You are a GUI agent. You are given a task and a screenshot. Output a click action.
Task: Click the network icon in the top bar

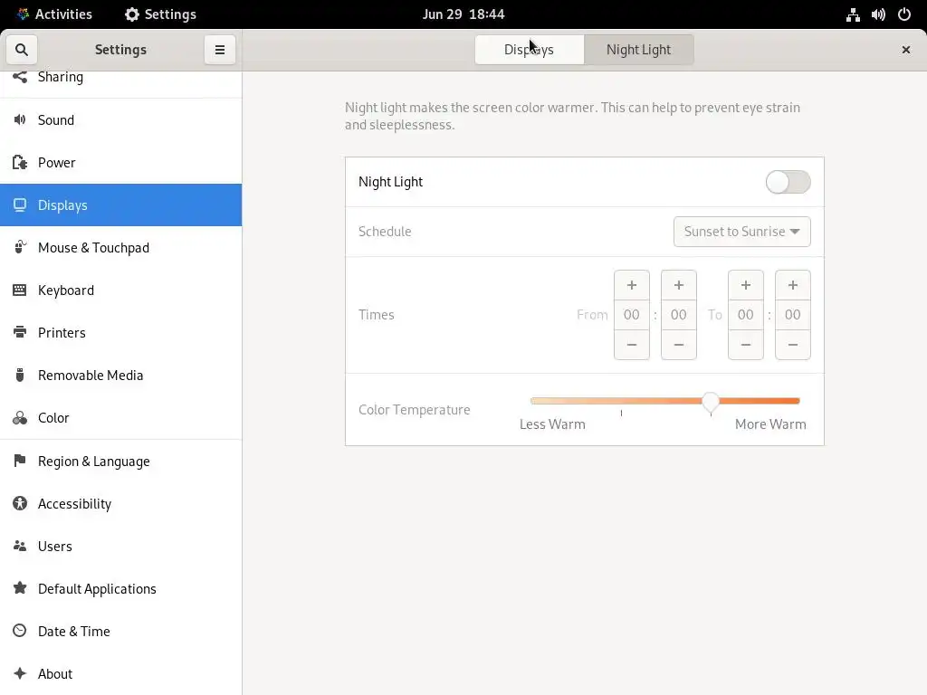[853, 14]
